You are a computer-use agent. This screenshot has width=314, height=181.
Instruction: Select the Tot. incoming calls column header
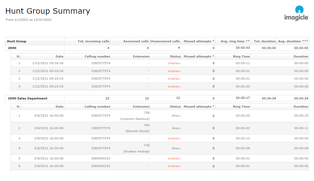click(x=93, y=41)
